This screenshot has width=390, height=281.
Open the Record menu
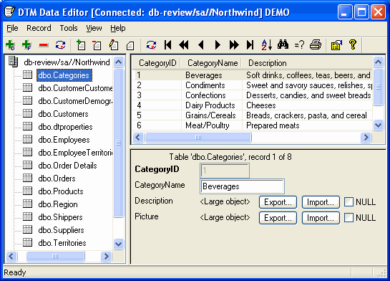pos(39,28)
